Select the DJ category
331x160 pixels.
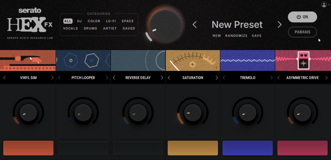coord(79,21)
